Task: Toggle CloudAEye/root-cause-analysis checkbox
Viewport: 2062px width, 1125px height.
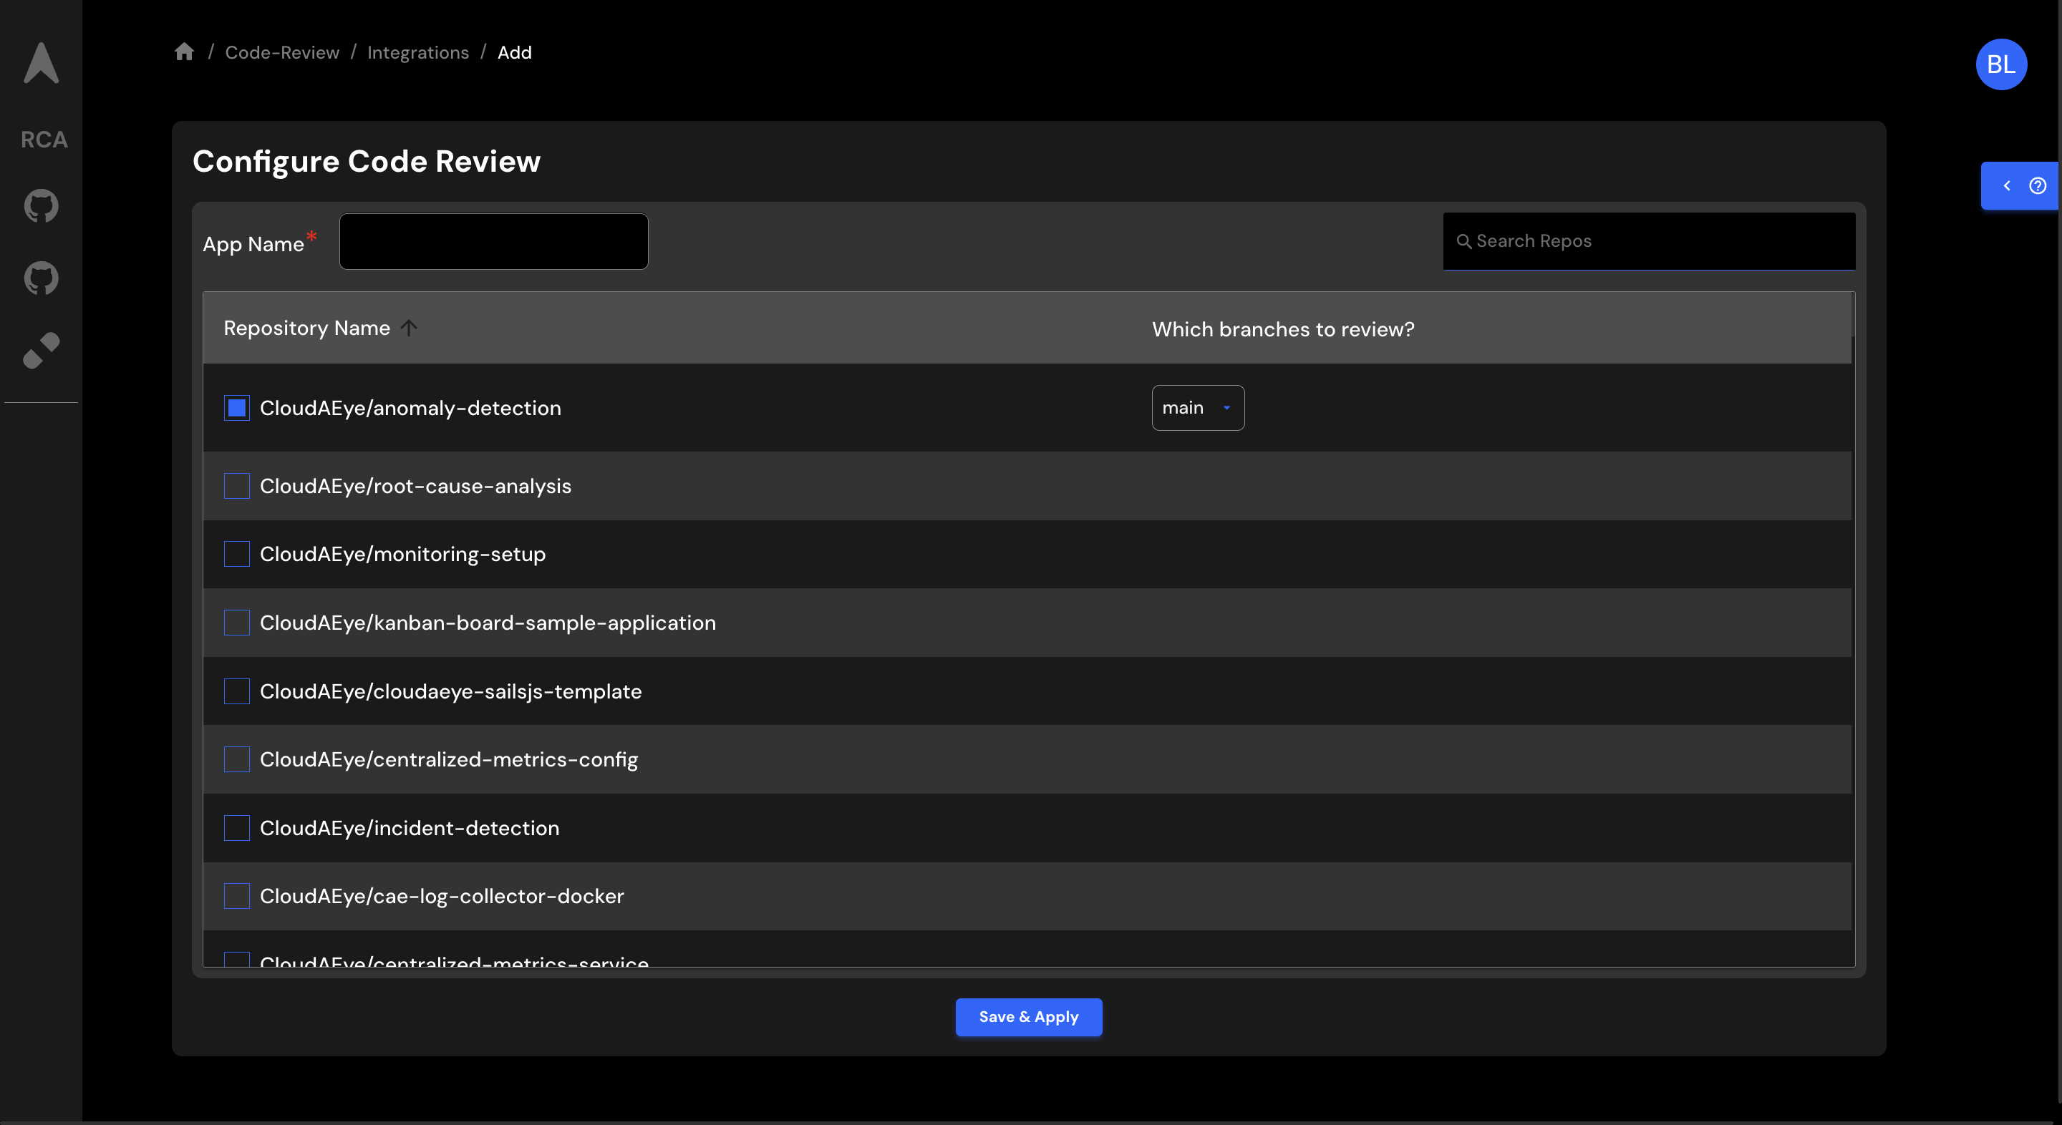Action: click(236, 485)
